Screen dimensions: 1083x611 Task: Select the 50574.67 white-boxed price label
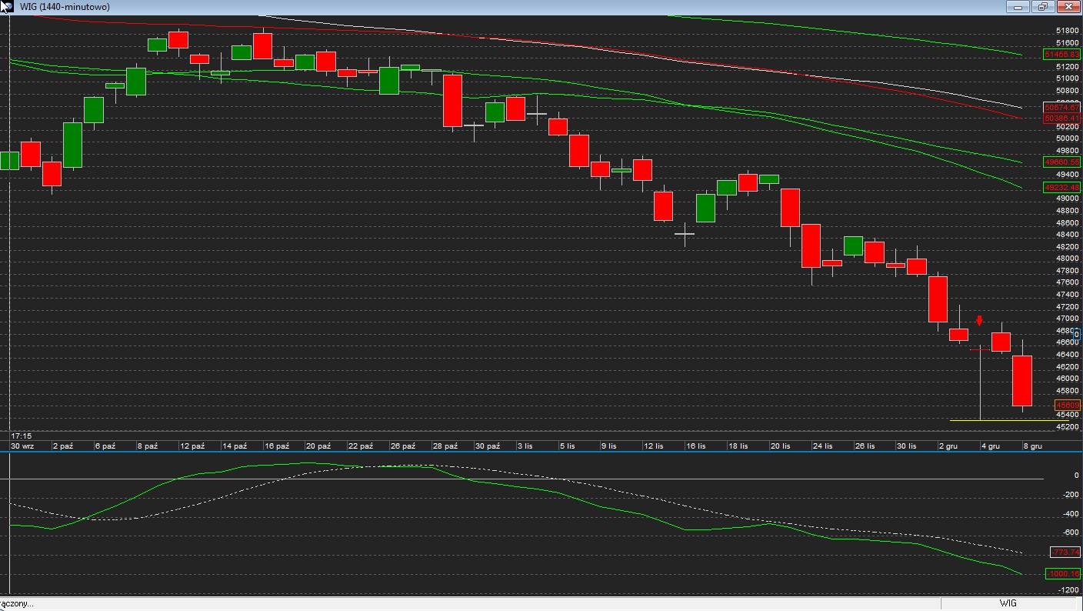1061,108
